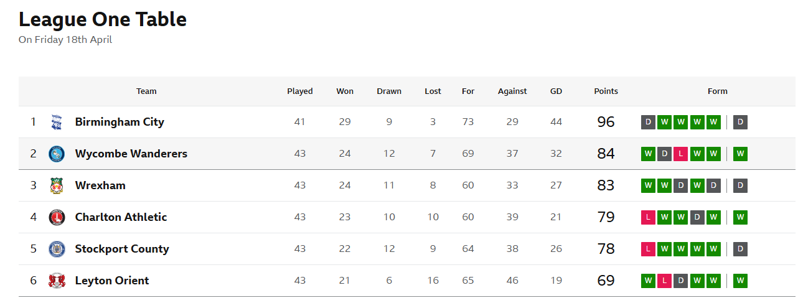The height and width of the screenshot is (303, 798).
Task: Click the Form column header
Action: pyautogui.click(x=717, y=91)
